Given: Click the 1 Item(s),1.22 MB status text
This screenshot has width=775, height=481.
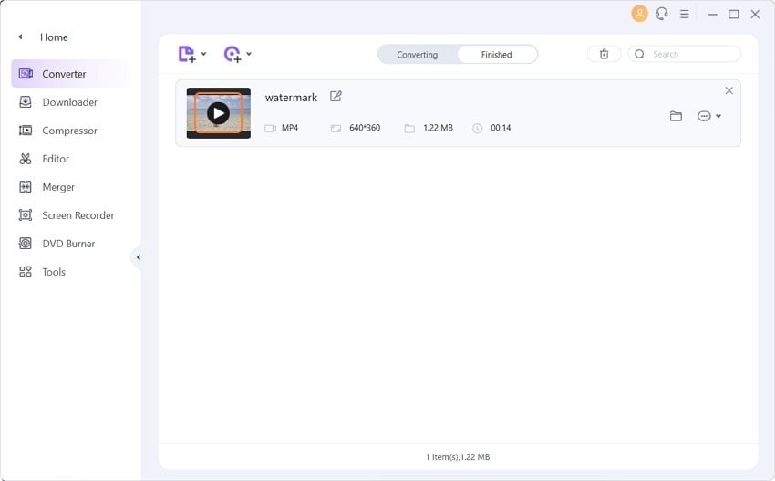Looking at the screenshot, I should (458, 456).
